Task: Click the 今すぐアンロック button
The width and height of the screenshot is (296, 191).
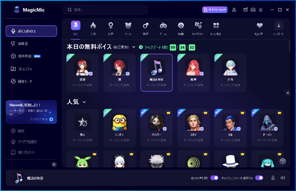Action: coord(215,10)
